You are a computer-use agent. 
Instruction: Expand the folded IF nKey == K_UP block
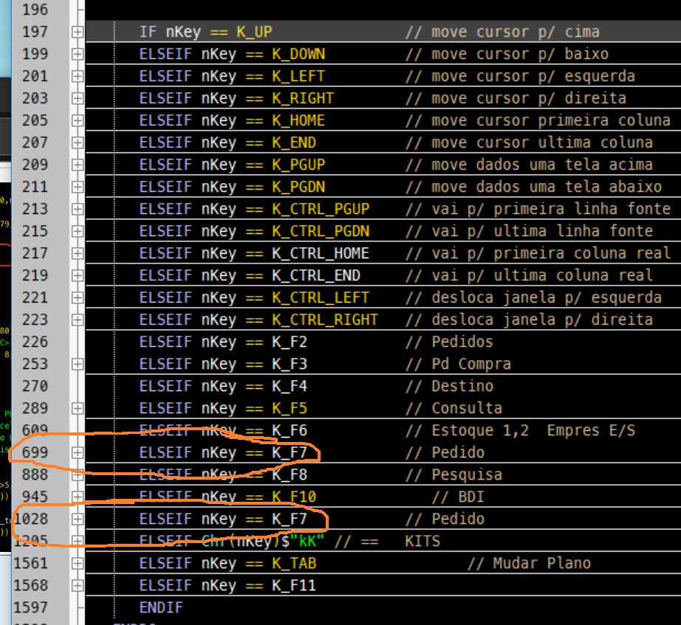pos(77,32)
